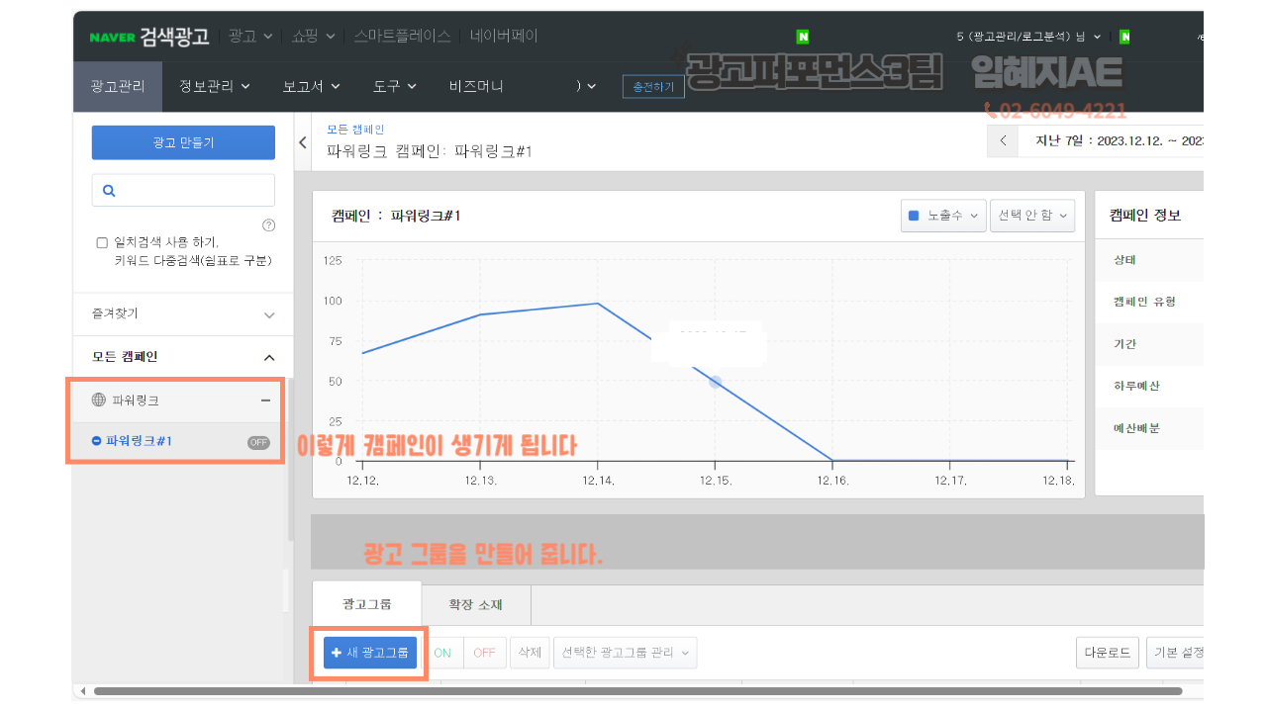
Task: Click the 하루예산 row label
Action: 1136,386
